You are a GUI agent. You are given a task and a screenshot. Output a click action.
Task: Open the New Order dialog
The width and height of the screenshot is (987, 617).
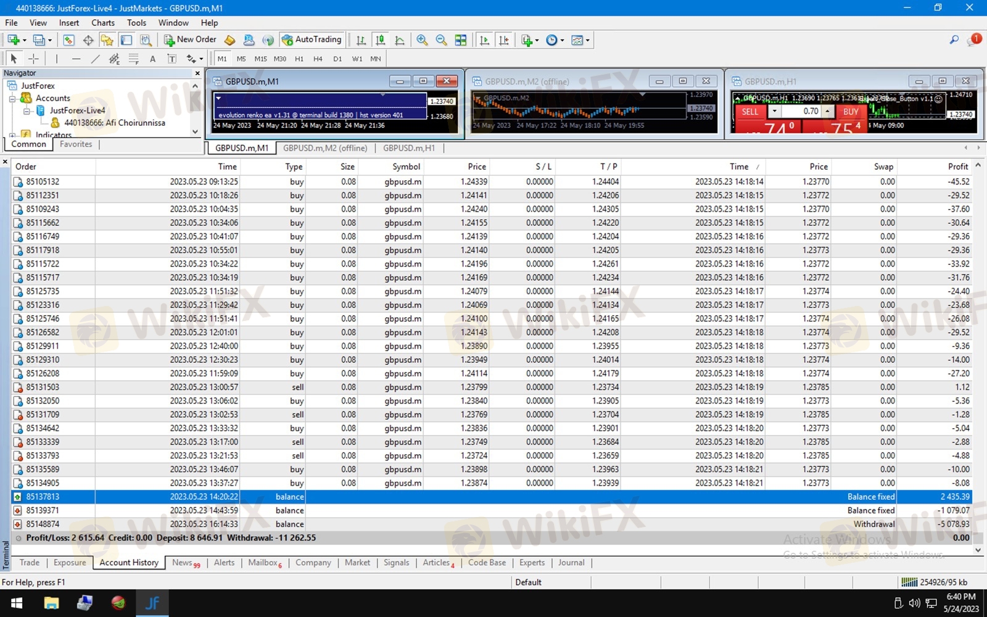tap(190, 39)
